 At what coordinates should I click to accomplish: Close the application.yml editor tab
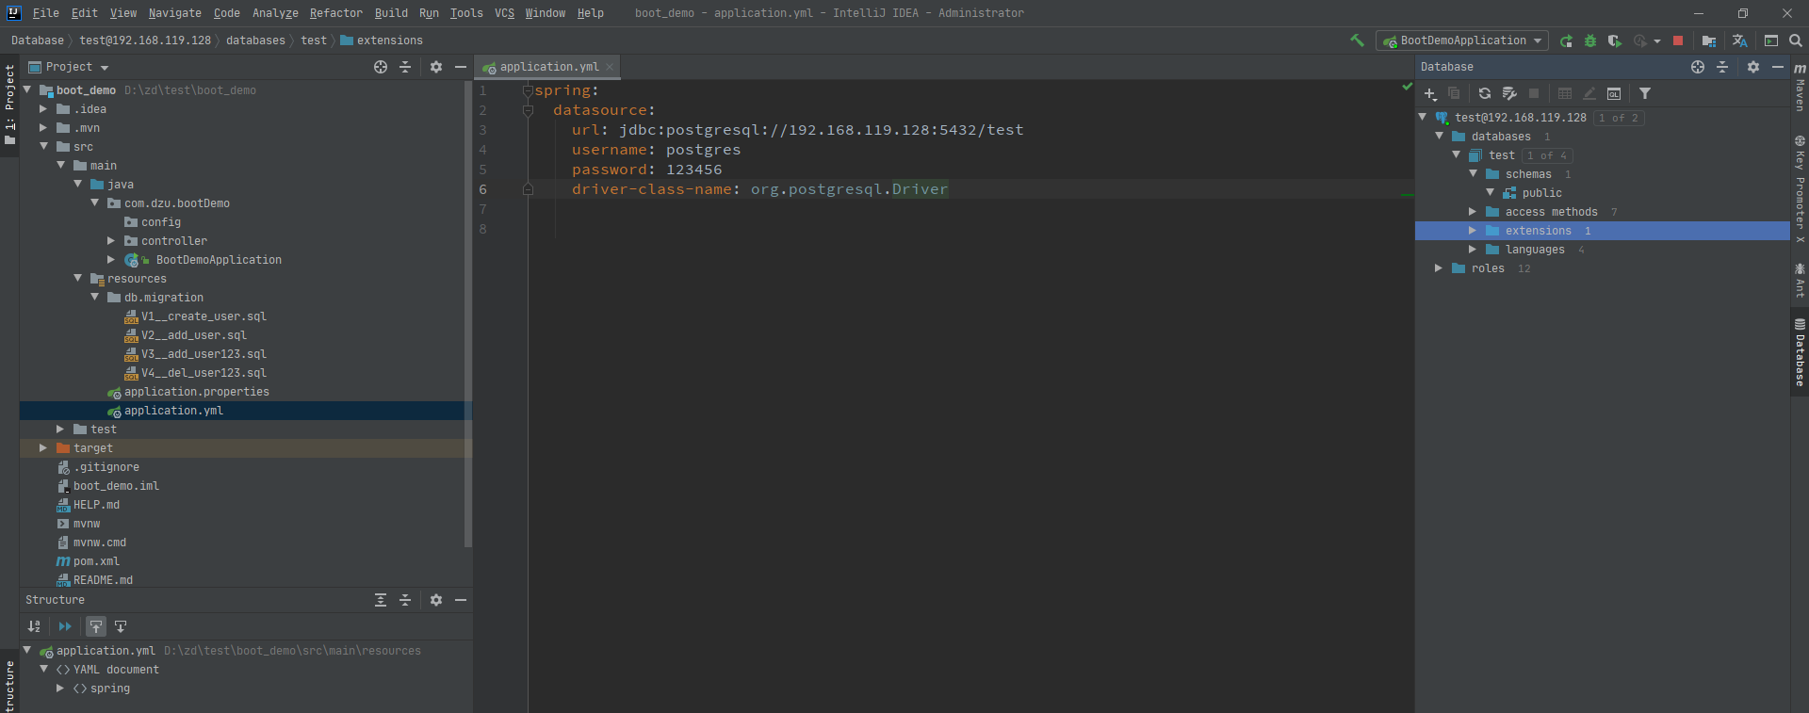pyautogui.click(x=610, y=67)
